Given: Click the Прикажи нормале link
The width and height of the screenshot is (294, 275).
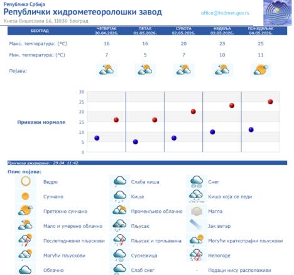Looking at the screenshot, I should 41,122.
